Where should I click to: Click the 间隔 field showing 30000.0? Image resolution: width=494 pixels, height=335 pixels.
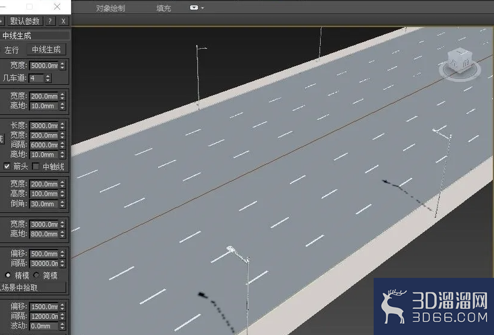click(45, 263)
